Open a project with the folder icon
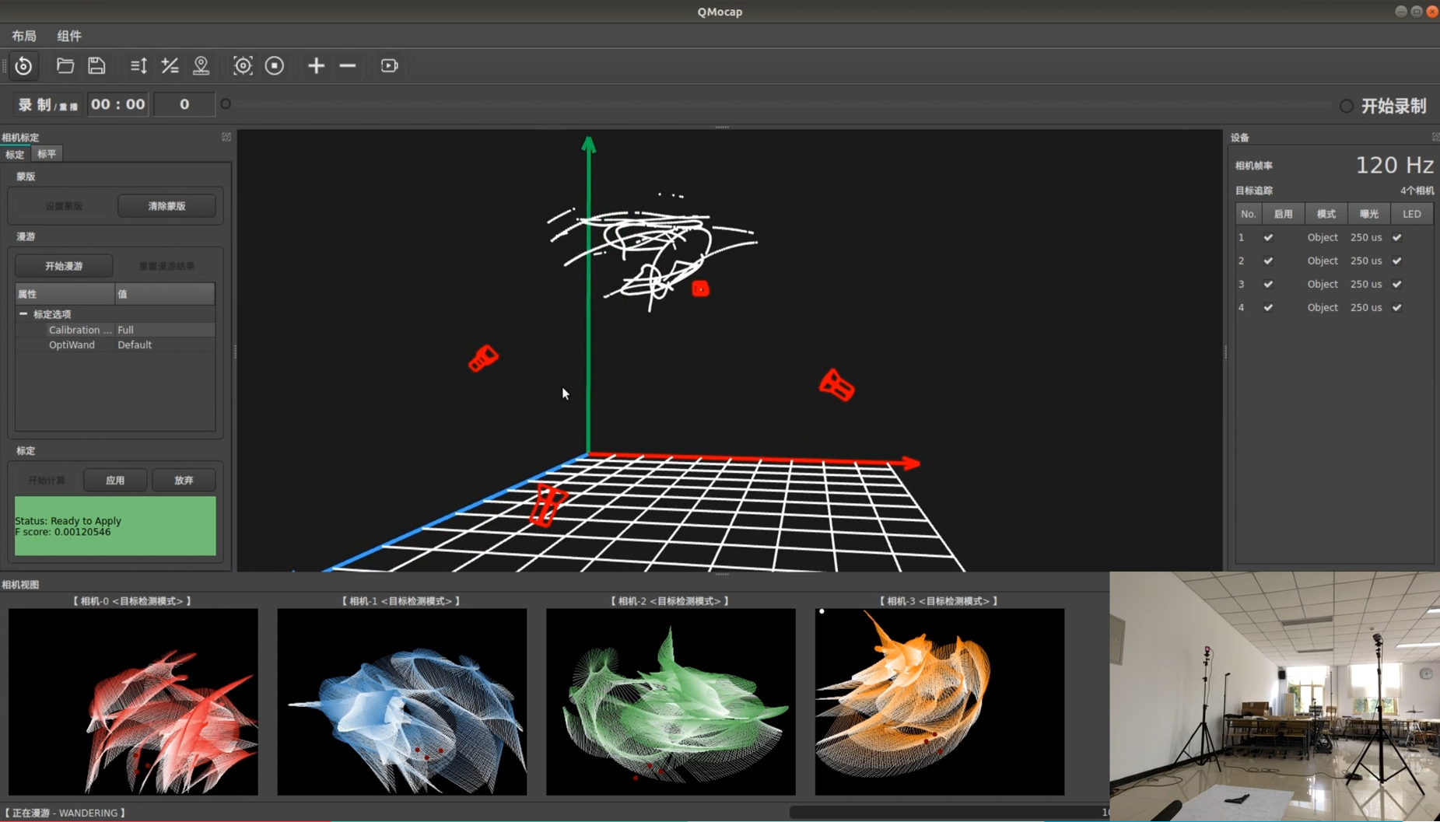This screenshot has height=822, width=1440. [x=65, y=65]
